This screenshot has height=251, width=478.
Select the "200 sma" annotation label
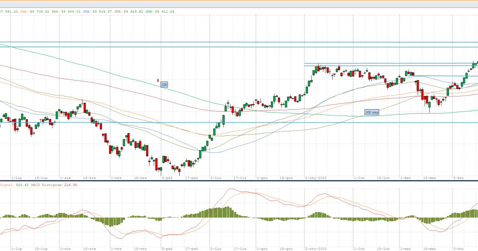(x=372, y=113)
